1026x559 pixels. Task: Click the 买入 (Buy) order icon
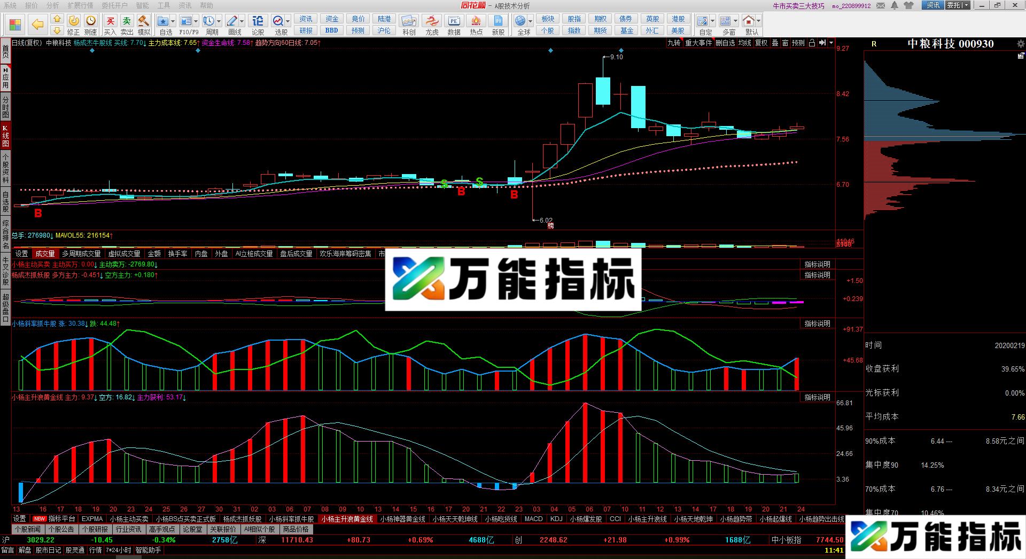click(x=111, y=20)
